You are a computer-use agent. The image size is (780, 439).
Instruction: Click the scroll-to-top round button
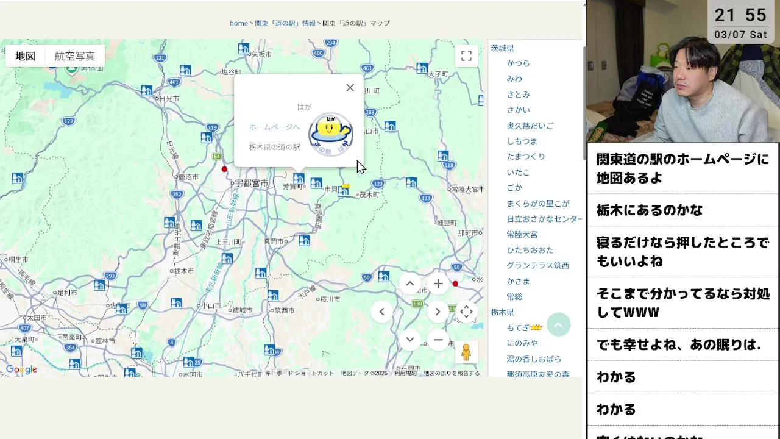pos(559,324)
